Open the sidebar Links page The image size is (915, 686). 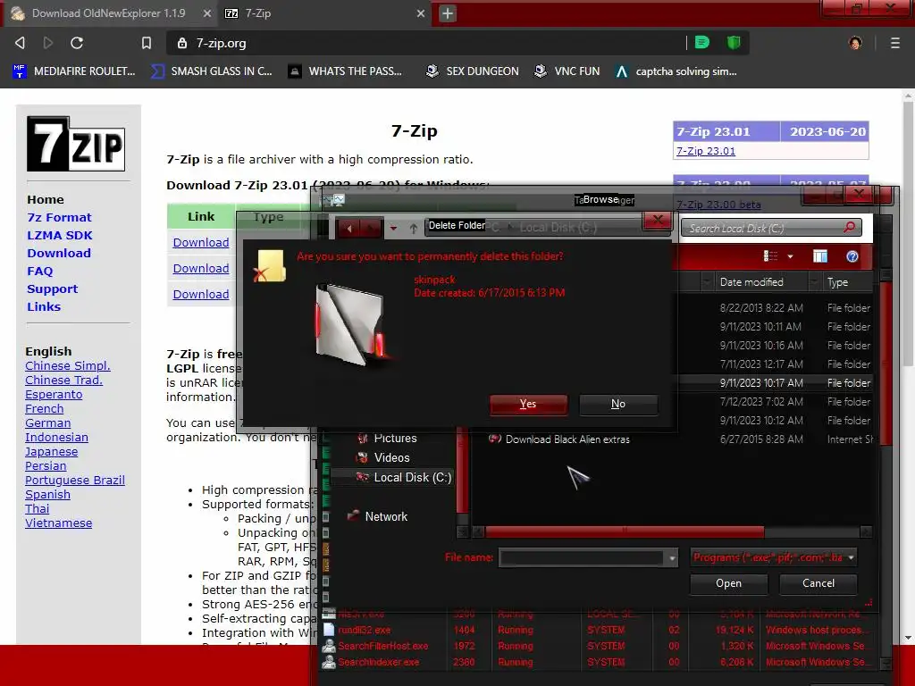click(x=44, y=307)
